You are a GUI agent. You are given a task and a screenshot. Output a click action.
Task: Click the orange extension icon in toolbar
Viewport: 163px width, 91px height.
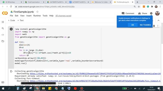tap(144, 7)
